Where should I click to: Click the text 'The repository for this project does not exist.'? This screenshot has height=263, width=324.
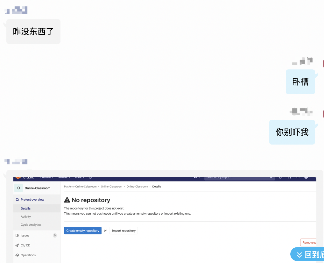click(x=94, y=208)
